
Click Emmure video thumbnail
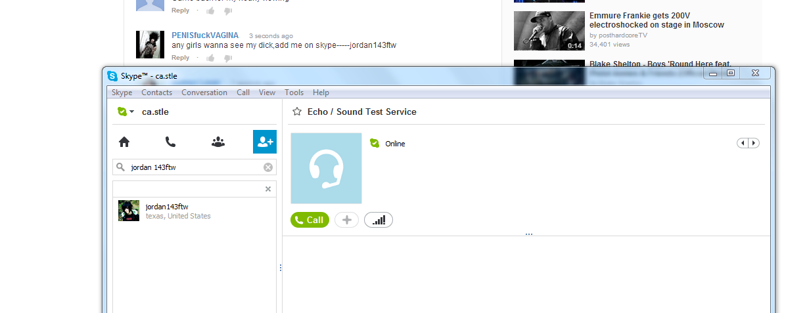[549, 31]
